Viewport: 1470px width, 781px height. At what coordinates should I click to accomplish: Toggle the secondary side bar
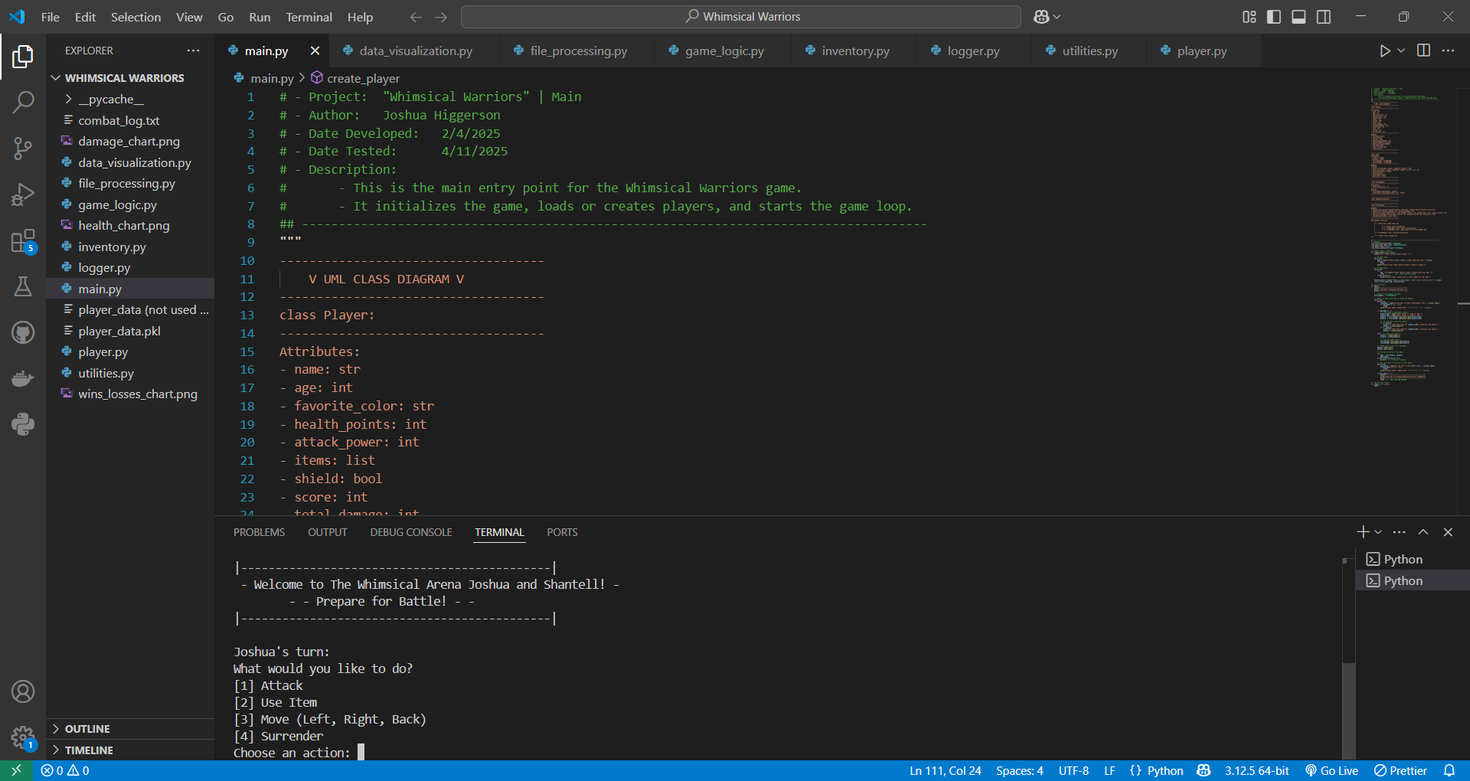1324,17
